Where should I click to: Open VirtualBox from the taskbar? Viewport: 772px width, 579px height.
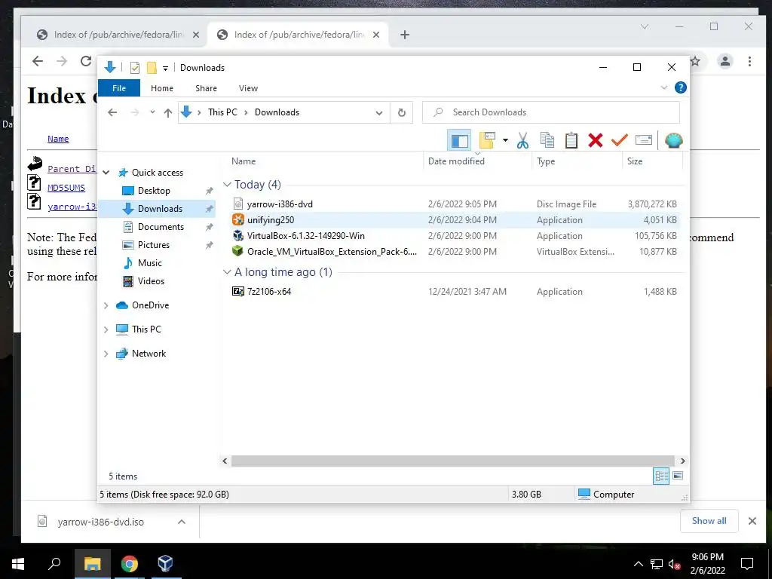pos(165,564)
